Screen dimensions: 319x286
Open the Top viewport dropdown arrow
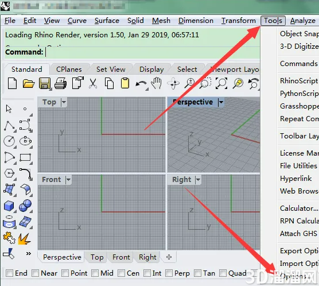64,102
